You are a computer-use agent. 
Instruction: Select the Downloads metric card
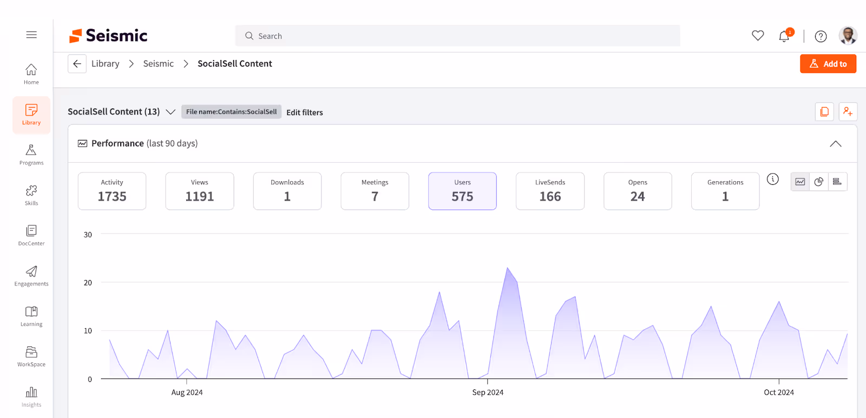pos(287,191)
